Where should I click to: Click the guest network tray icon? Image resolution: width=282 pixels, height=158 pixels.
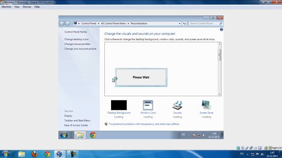pyautogui.click(x=199, y=135)
